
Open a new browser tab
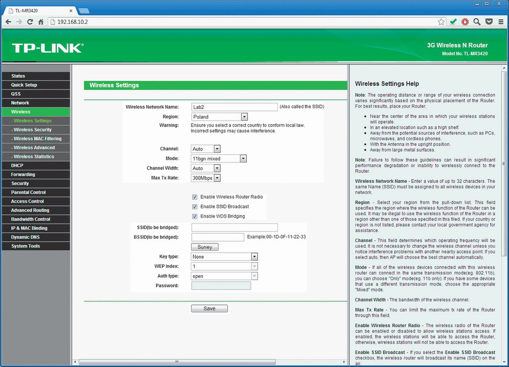coord(84,11)
